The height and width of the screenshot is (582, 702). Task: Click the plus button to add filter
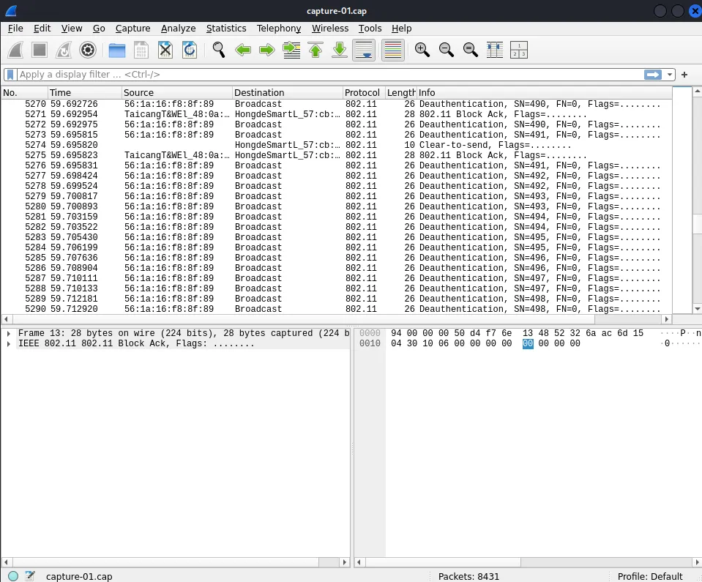click(684, 74)
